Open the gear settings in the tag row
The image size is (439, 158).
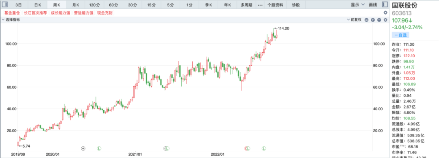(385, 13)
